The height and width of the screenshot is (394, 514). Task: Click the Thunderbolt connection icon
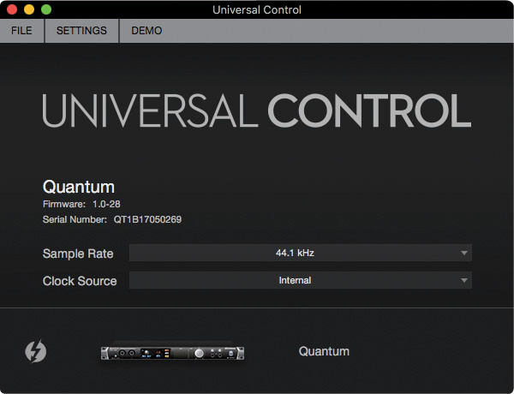(x=36, y=351)
